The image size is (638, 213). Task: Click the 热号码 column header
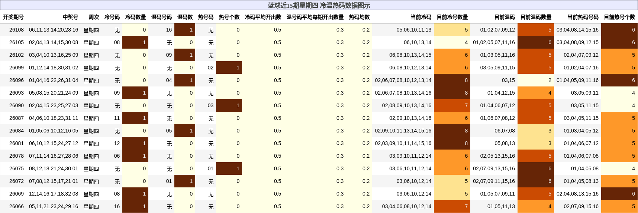pyautogui.click(x=206, y=17)
